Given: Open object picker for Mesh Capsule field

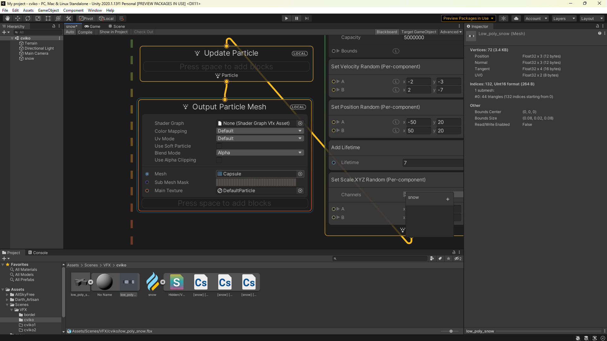Looking at the screenshot, I should click(x=300, y=174).
